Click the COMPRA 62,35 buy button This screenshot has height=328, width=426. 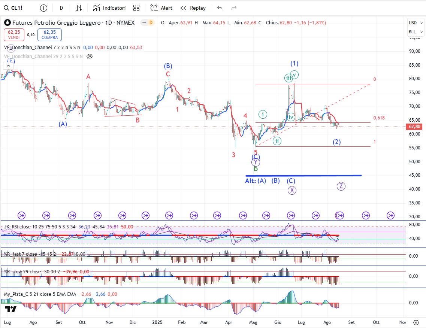tap(50, 35)
